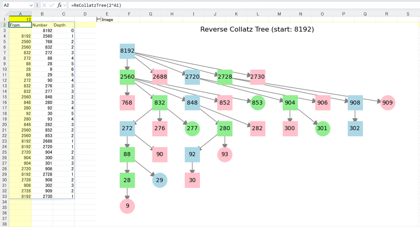Select the Depth header cell
This screenshot has width=420, height=227.
[x=63, y=25]
